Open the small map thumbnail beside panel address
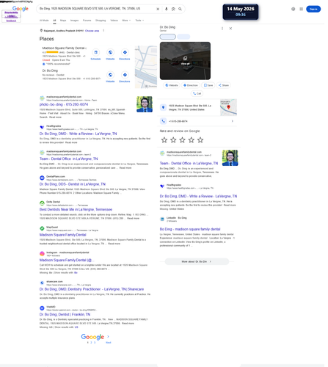 tap(228, 107)
